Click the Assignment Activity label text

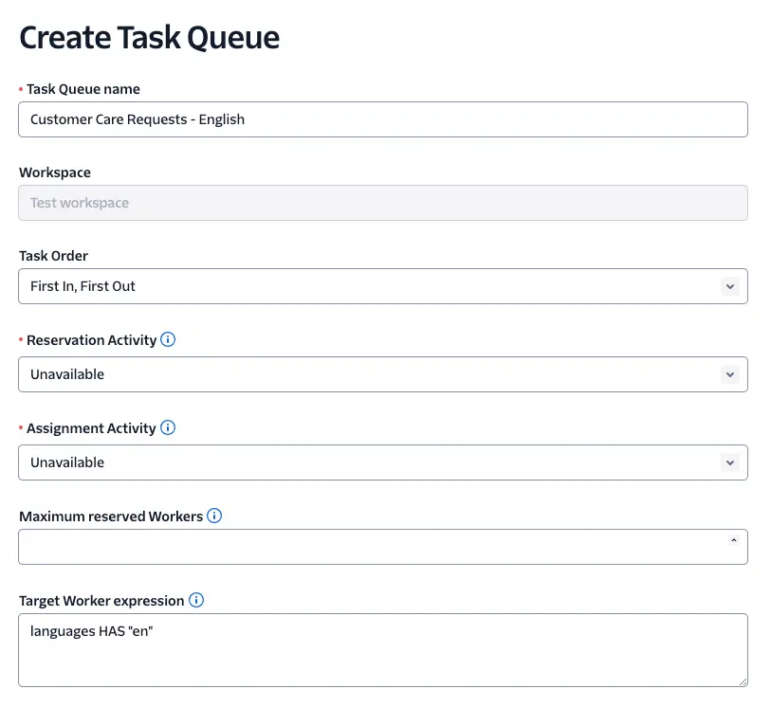pyautogui.click(x=91, y=428)
